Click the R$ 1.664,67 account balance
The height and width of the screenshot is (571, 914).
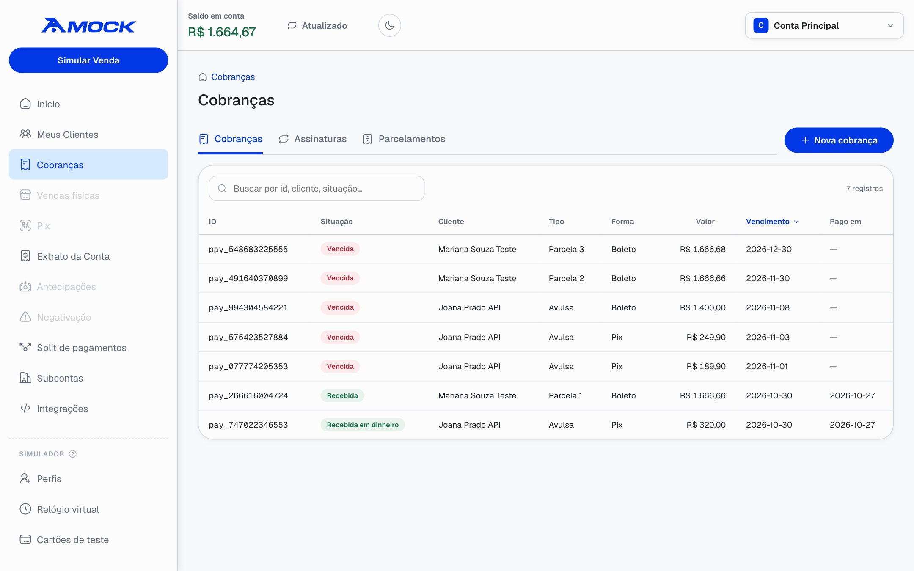(222, 32)
